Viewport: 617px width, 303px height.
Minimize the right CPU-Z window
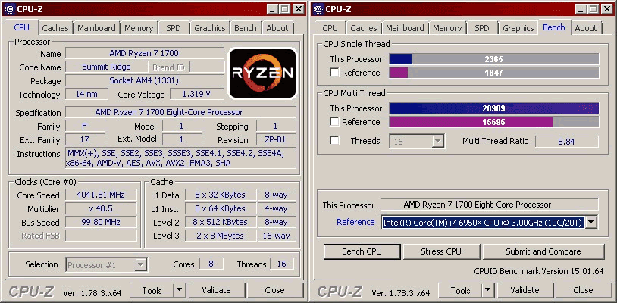582,9
